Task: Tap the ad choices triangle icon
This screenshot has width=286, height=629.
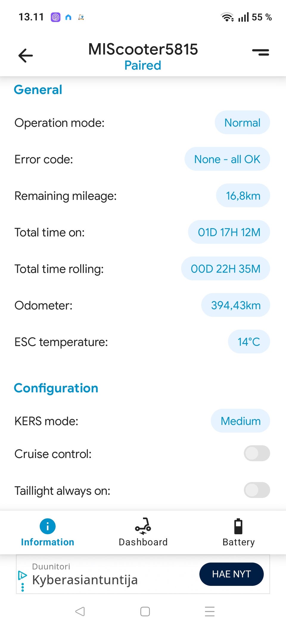Action: 22,575
